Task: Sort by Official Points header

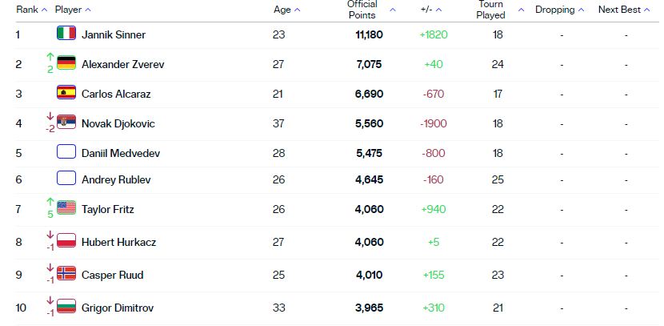Action: click(368, 10)
